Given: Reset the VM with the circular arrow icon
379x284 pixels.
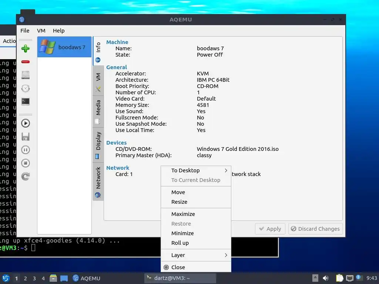Looking at the screenshot, I should coord(26,176).
